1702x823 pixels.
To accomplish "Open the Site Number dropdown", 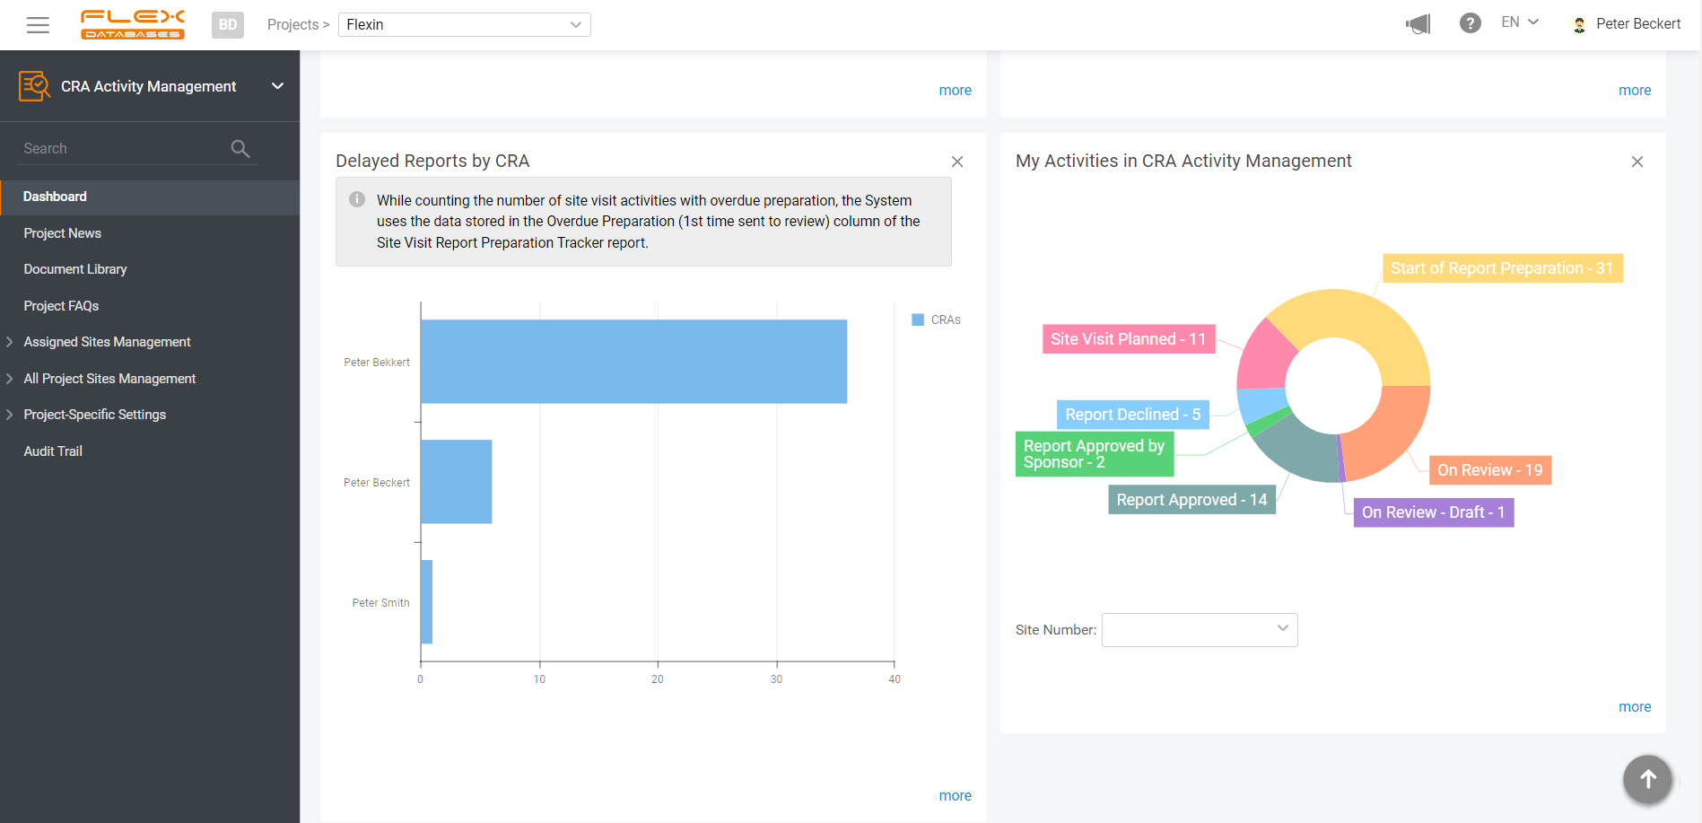I will [1199, 629].
